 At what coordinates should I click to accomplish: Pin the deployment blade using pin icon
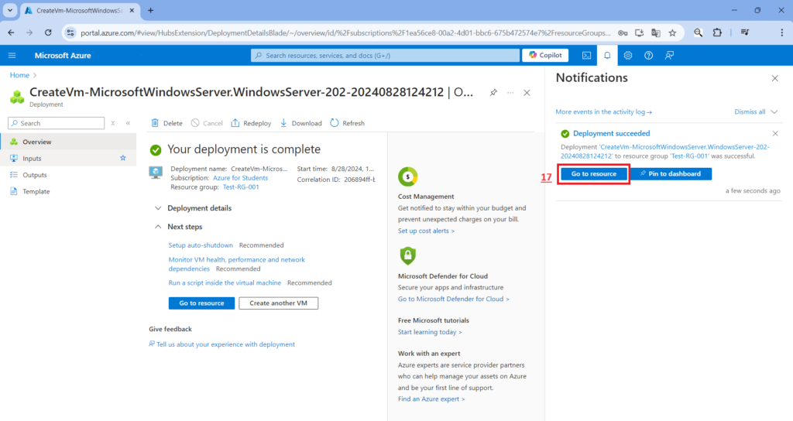(493, 92)
